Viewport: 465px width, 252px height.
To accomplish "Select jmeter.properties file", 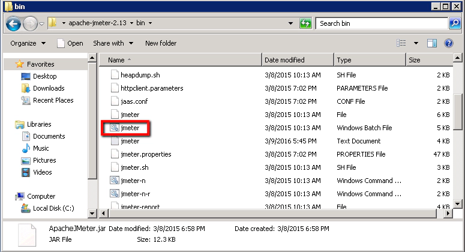I will 146,154.
